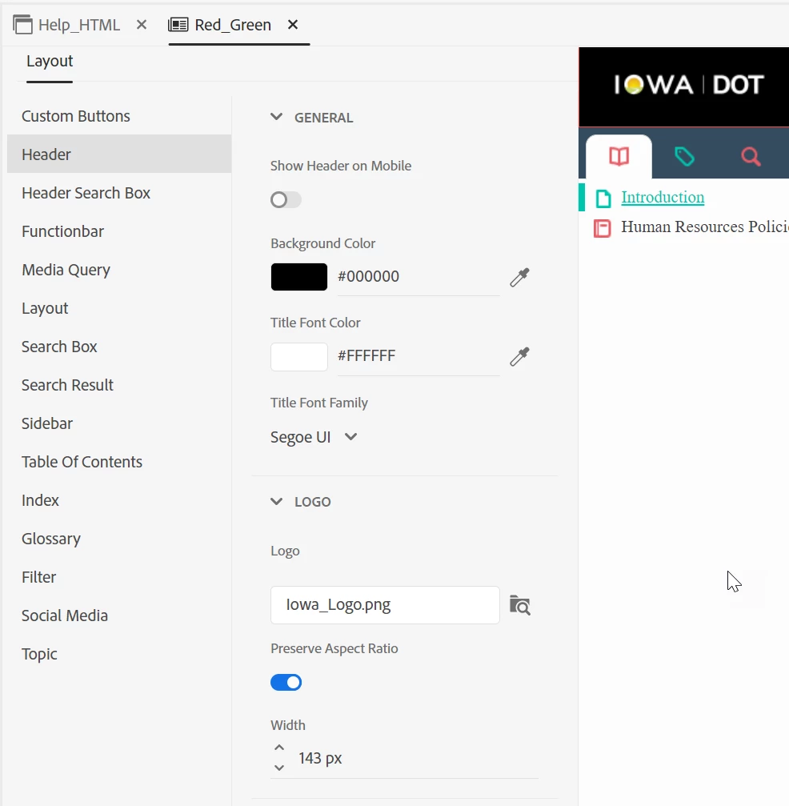Select the Red_Green tab
789x806 pixels.
[x=233, y=25]
